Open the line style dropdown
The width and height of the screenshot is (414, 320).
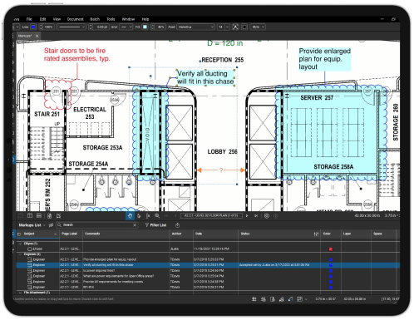tap(71, 27)
